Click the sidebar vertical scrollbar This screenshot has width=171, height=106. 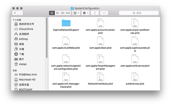47,38
